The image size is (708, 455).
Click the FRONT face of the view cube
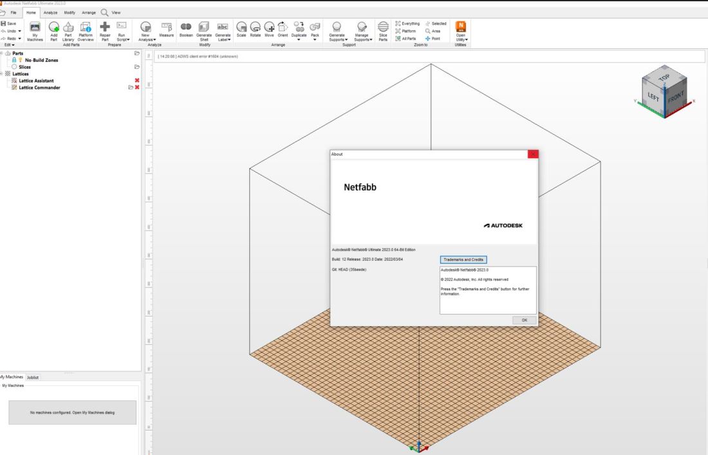coord(675,97)
